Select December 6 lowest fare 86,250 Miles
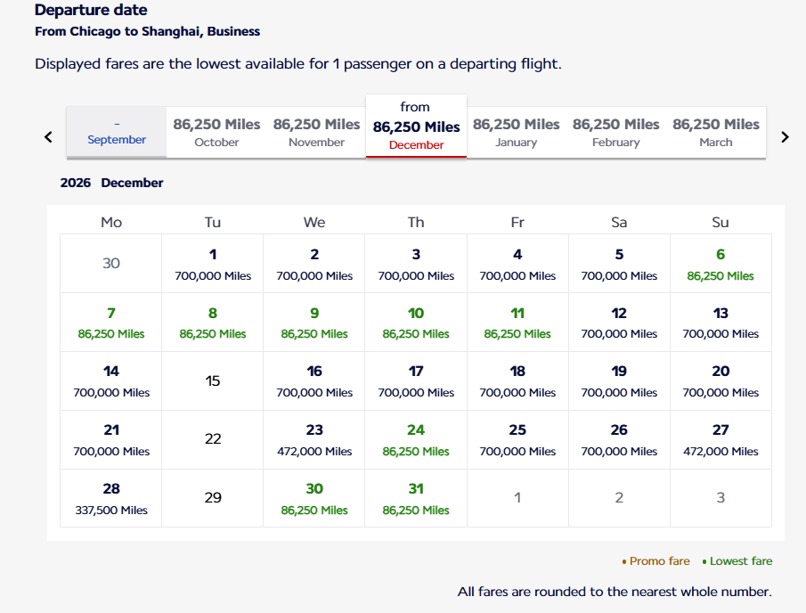Image resolution: width=806 pixels, height=613 pixels. [x=721, y=264]
